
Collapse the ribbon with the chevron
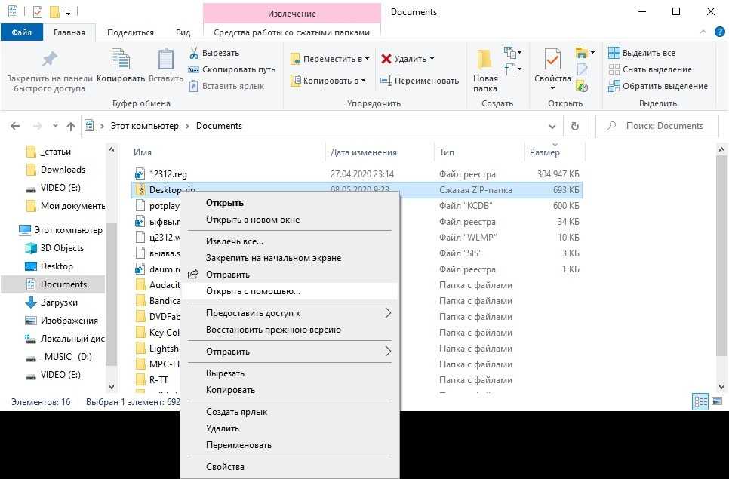(703, 32)
